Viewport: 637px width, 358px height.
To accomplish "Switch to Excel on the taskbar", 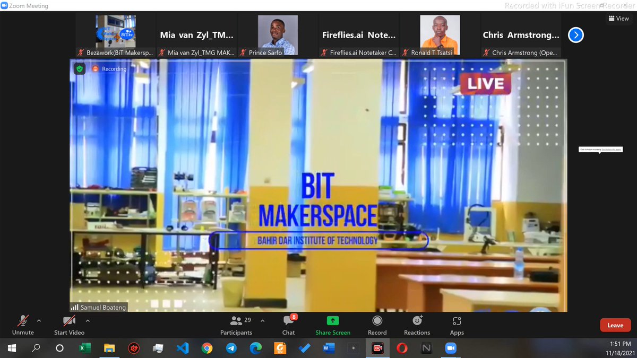I will point(85,348).
